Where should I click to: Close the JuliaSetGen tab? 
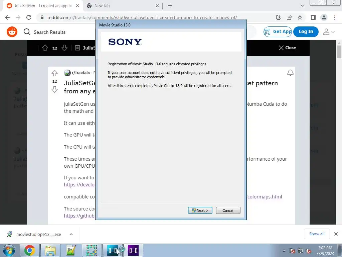click(x=77, y=6)
